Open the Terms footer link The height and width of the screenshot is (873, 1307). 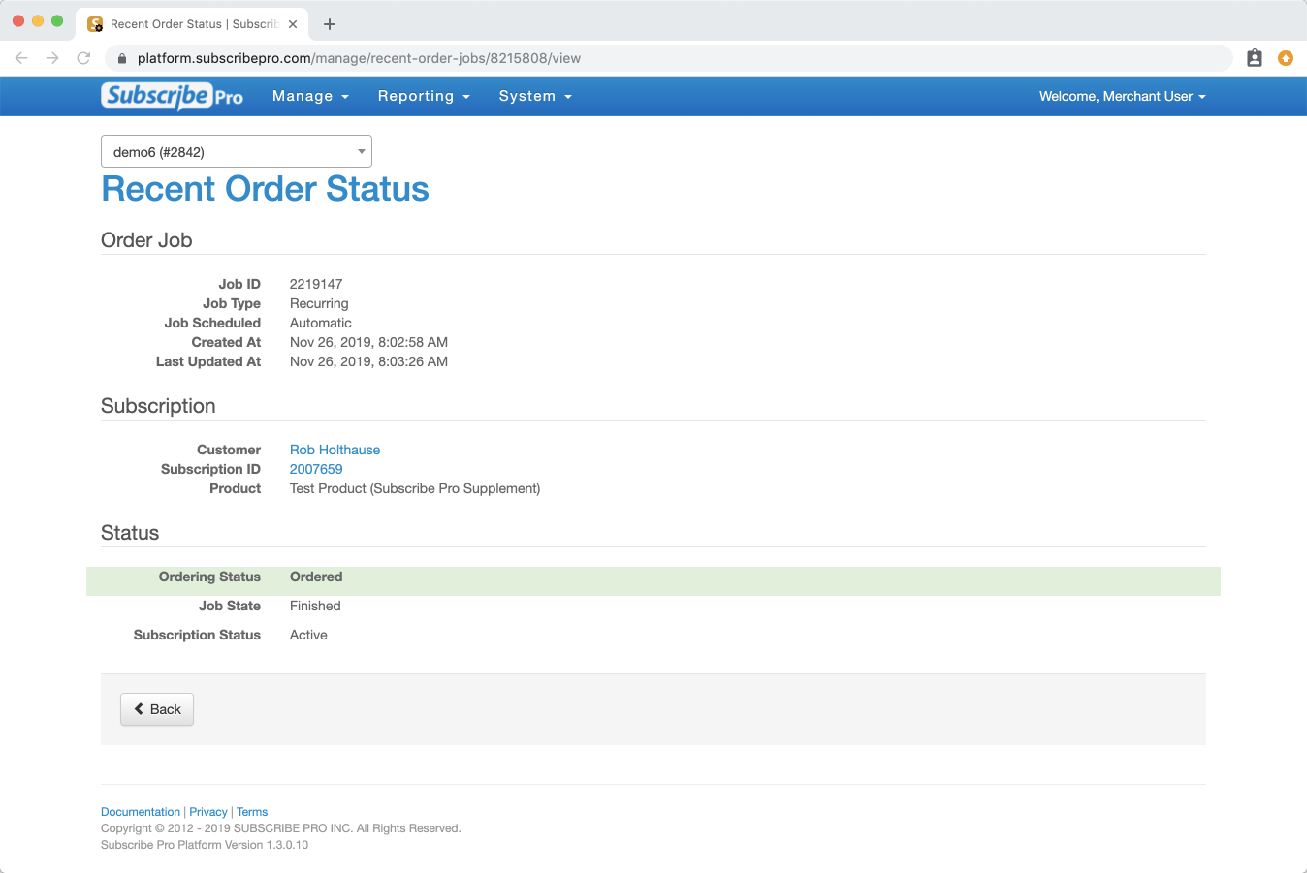pyautogui.click(x=252, y=812)
